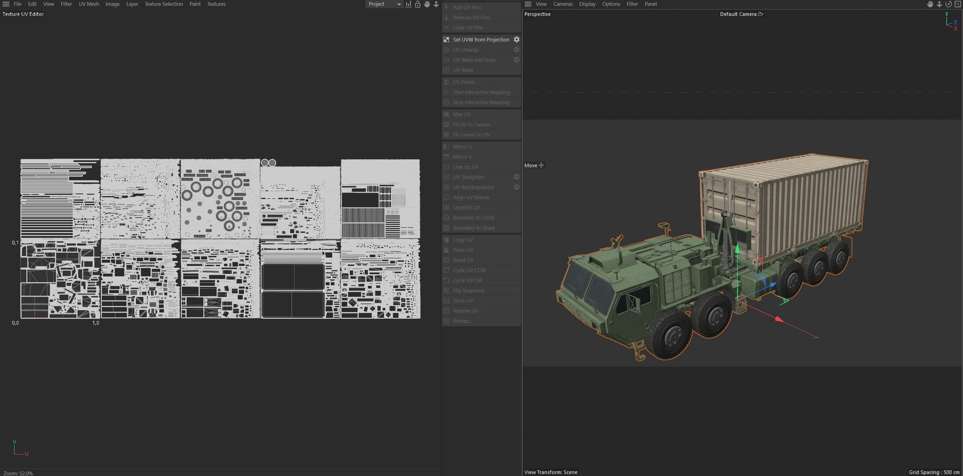Open the Project dropdown in UV editor
Image resolution: width=963 pixels, height=476 pixels.
384,4
